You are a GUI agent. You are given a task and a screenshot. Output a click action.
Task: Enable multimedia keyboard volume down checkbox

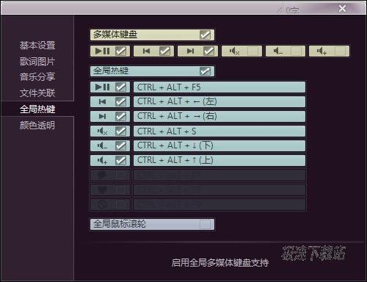click(x=296, y=51)
